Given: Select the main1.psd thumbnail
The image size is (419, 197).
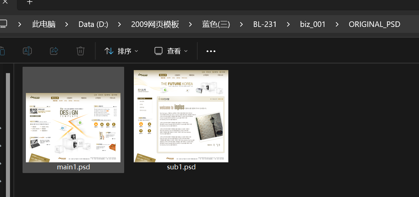Looking at the screenshot, I should click(x=73, y=128).
